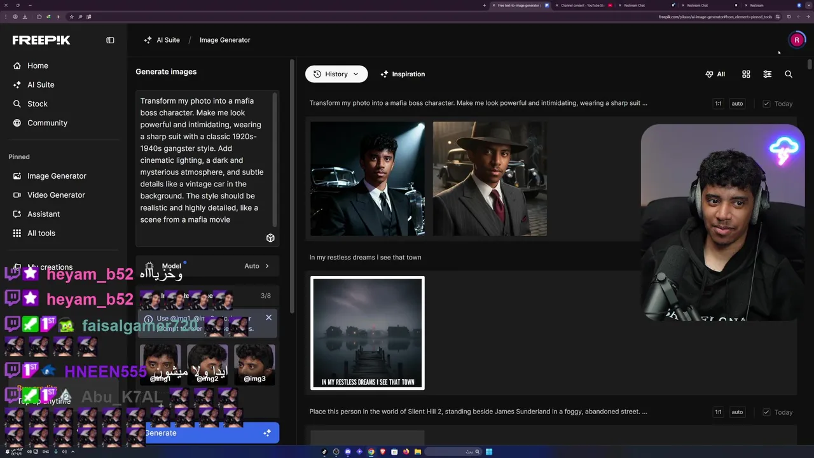Click the Freepik logo

[x=41, y=40]
